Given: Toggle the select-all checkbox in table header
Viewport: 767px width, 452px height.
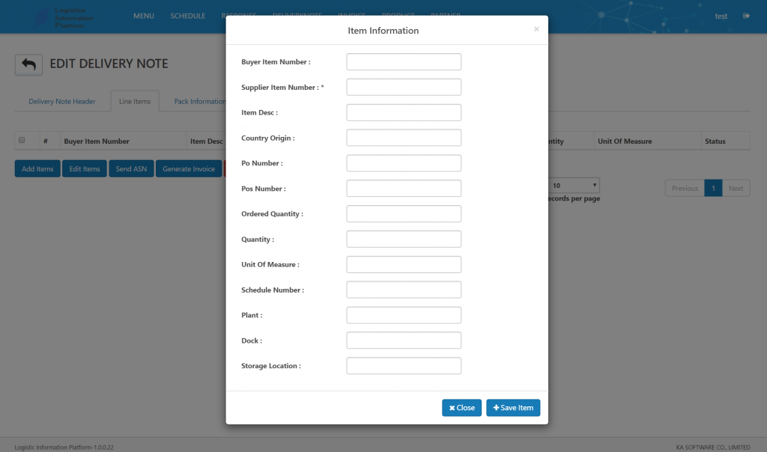Looking at the screenshot, I should click(x=22, y=140).
